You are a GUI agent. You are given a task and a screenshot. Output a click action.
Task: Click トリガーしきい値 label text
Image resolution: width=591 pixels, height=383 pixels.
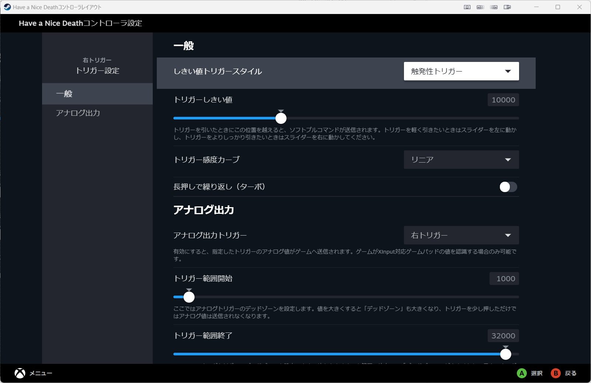203,100
